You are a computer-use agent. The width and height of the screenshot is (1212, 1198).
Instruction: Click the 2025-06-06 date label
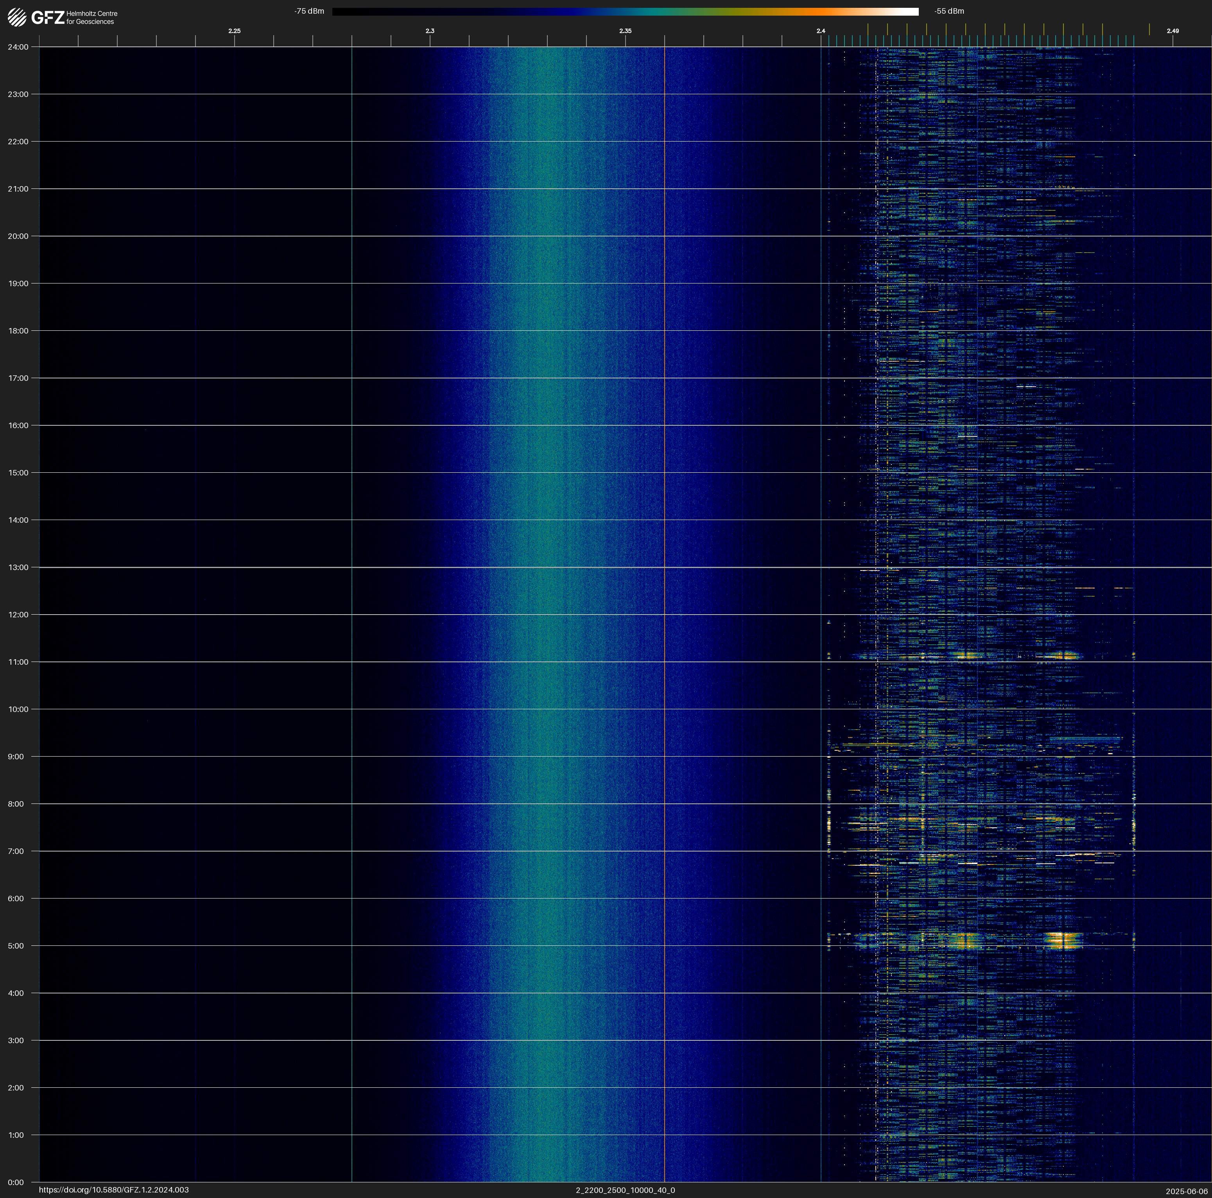click(x=1186, y=1191)
